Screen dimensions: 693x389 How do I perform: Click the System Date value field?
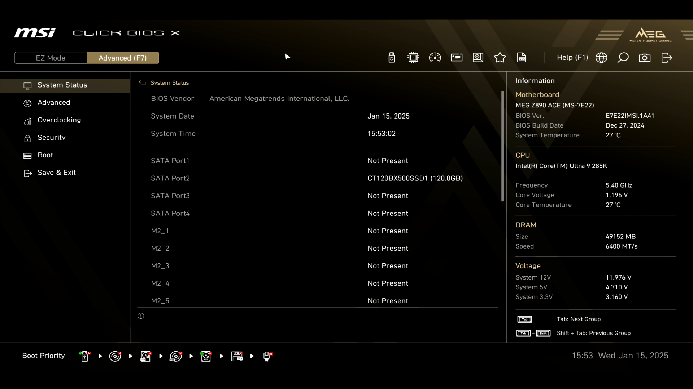tap(388, 116)
